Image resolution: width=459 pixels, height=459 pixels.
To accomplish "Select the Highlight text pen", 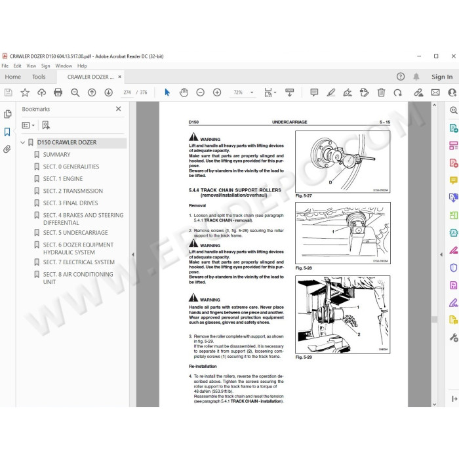I will [x=330, y=93].
